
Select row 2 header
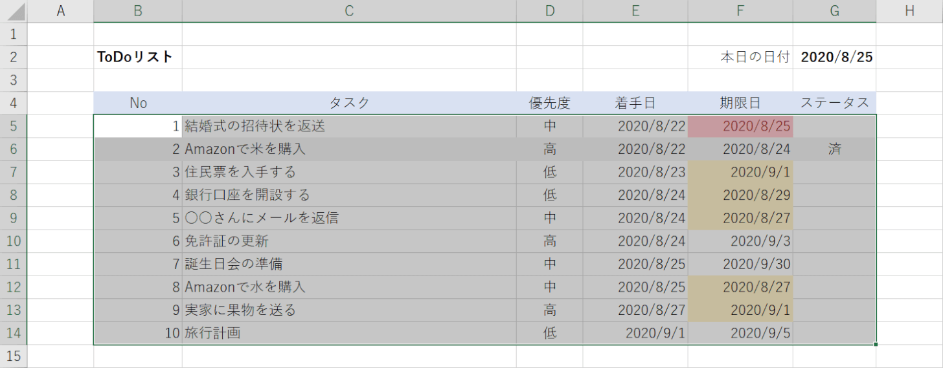tap(14, 57)
